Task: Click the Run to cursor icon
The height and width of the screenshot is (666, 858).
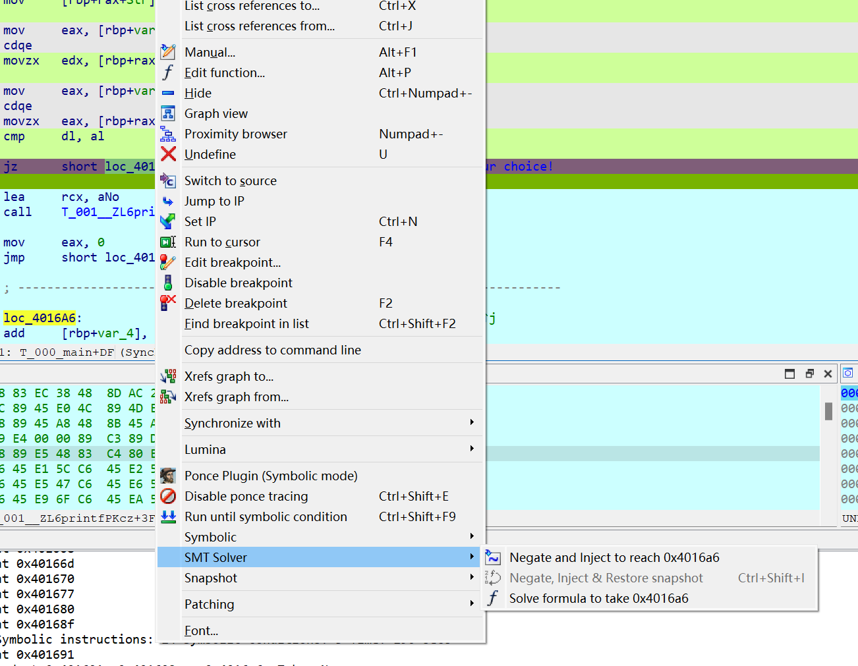Action: click(x=168, y=242)
